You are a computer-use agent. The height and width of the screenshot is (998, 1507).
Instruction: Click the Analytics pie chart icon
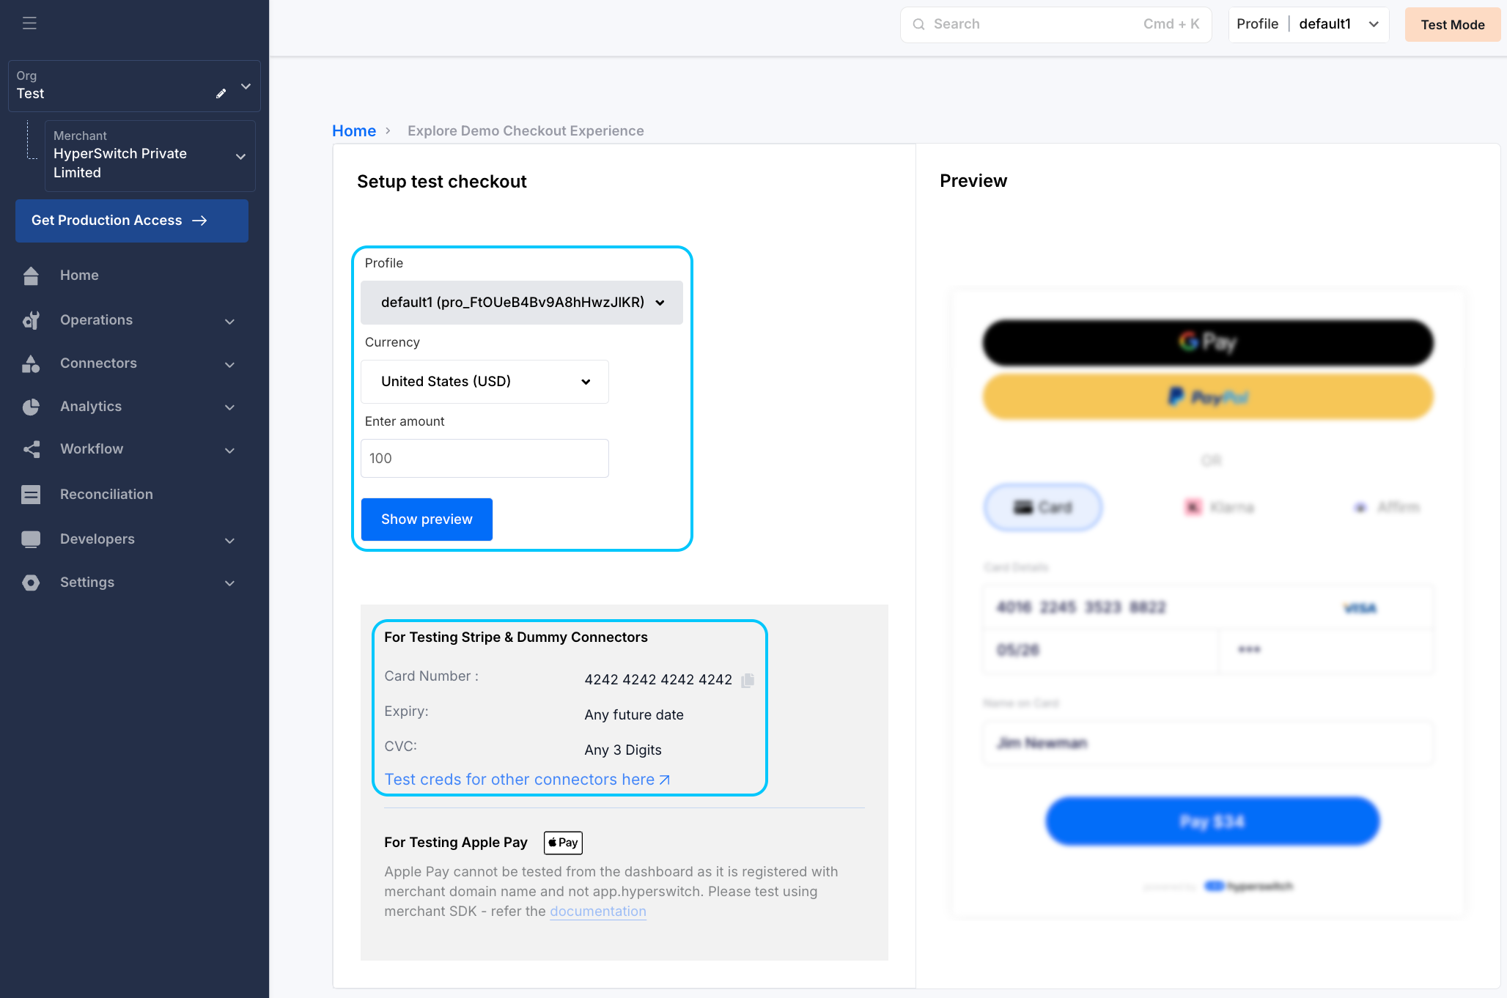pos(31,407)
